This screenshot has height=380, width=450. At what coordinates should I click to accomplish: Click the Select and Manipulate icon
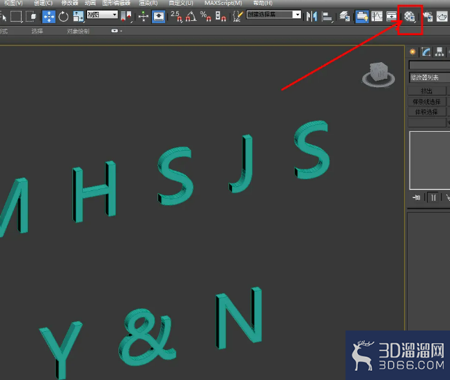(143, 16)
